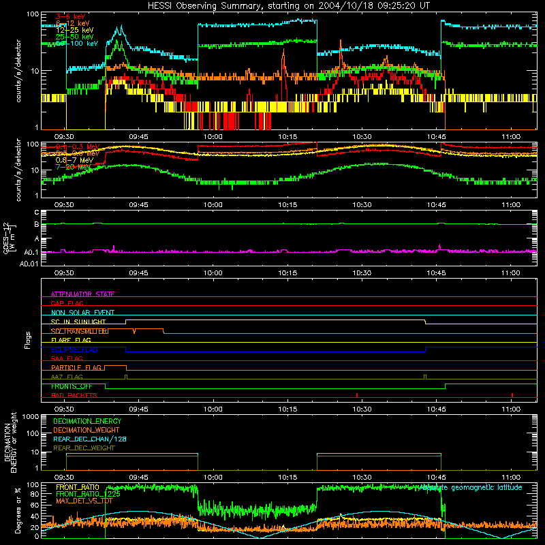The image size is (545, 545).
Task: Click the SC_TRANSMITTER flag label
Action: (x=80, y=331)
